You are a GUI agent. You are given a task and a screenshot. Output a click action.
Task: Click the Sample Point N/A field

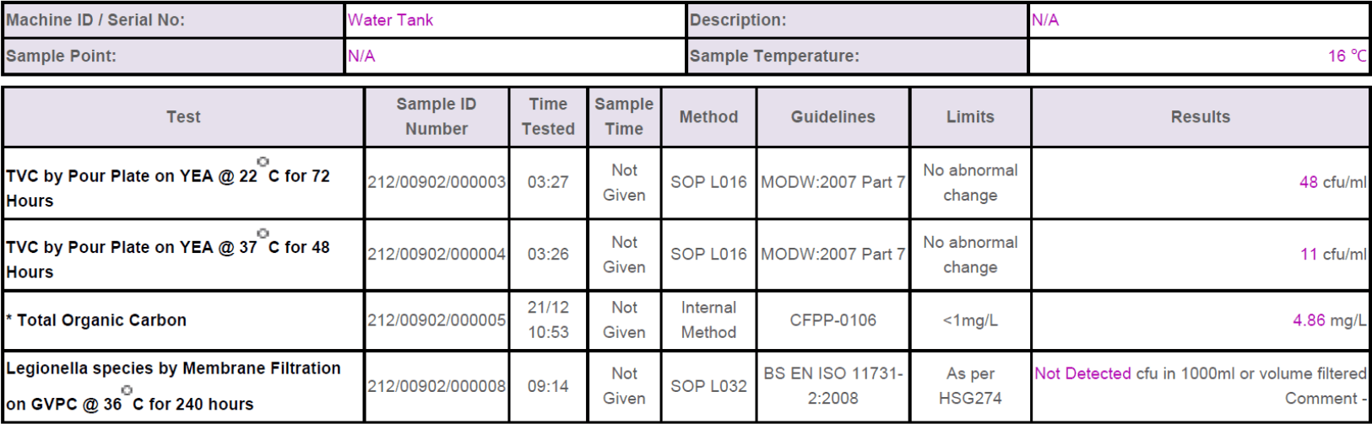pos(514,56)
